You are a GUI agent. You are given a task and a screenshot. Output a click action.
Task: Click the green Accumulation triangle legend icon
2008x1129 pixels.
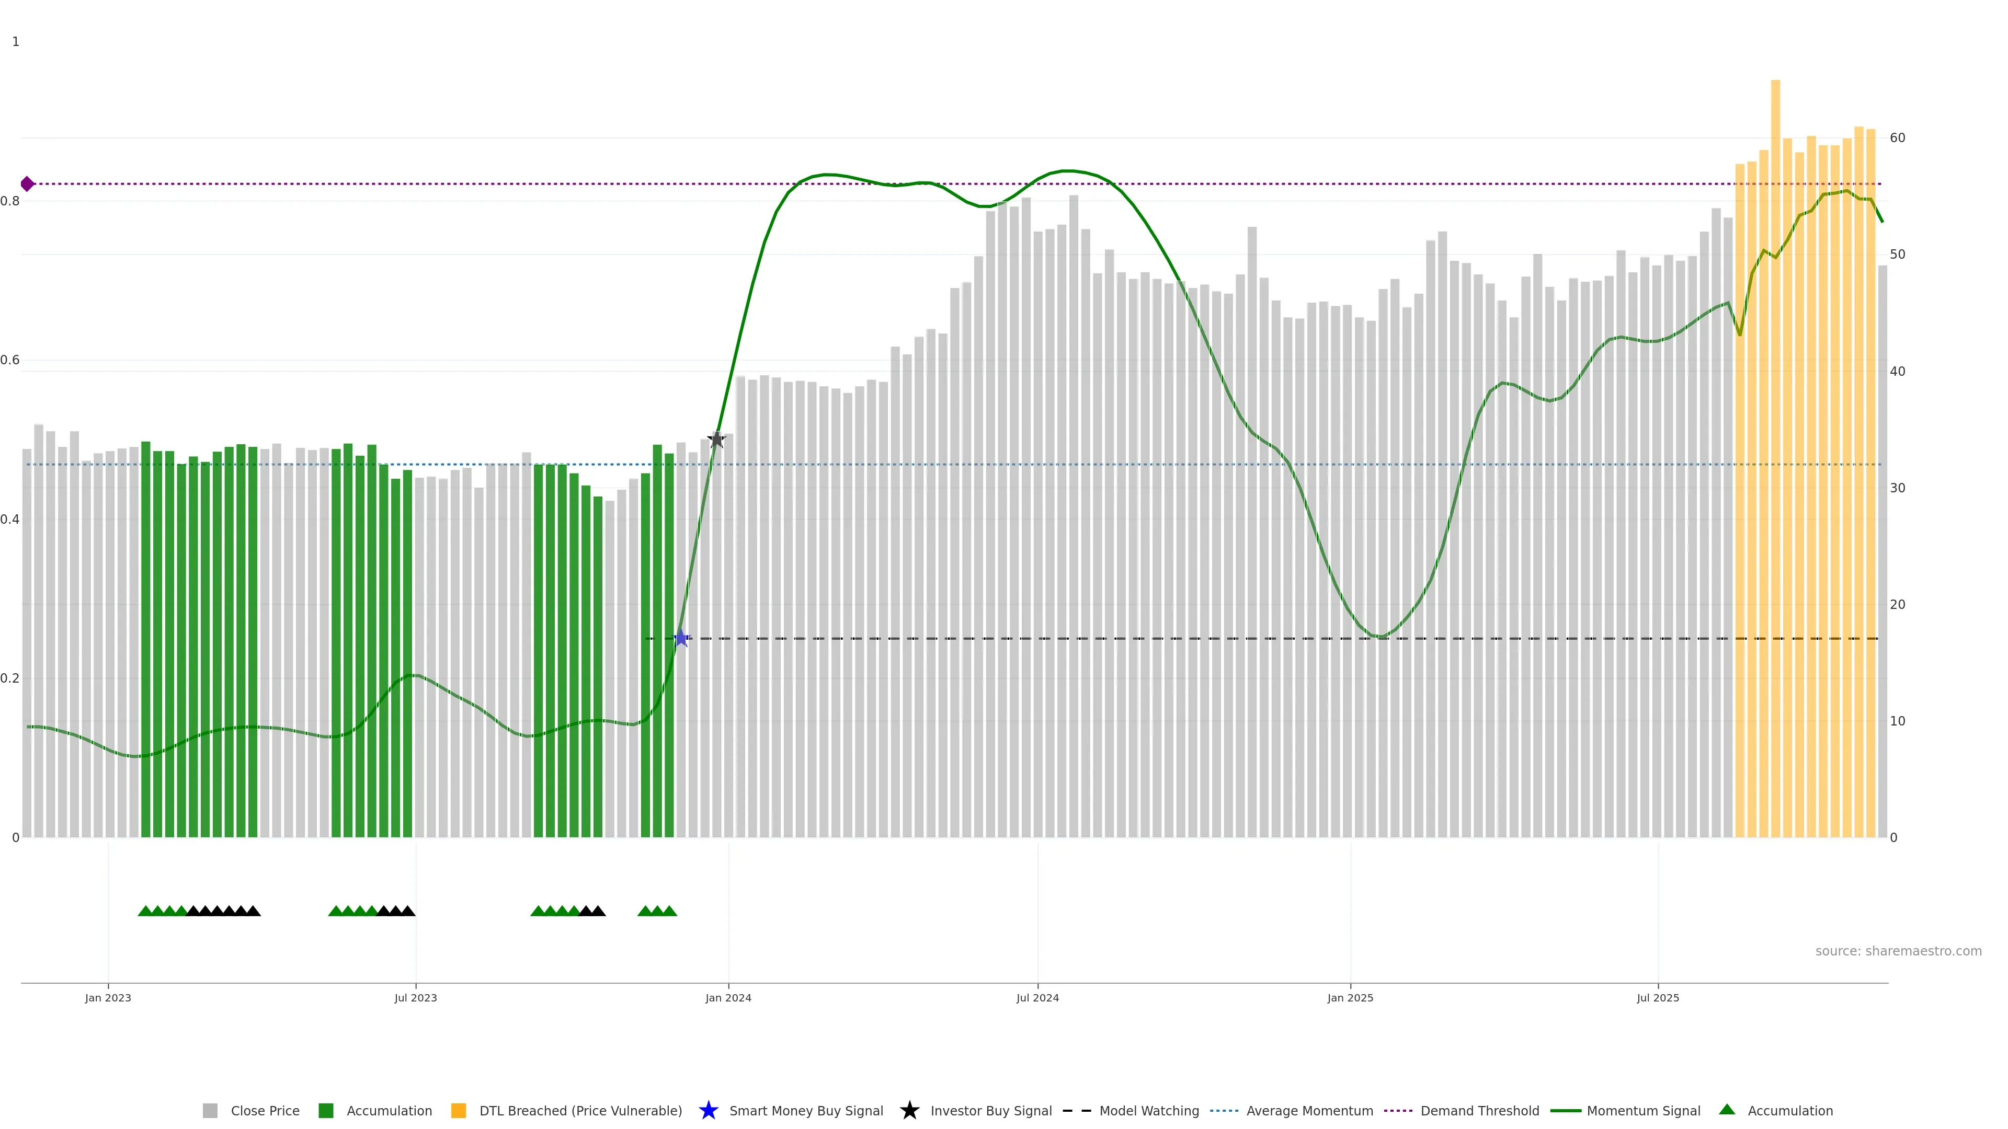coord(1727,1110)
